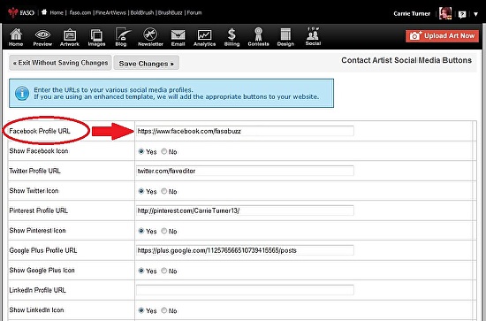The height and width of the screenshot is (321, 486).
Task: Click the Pinterest Profile URL field
Action: 245,210
